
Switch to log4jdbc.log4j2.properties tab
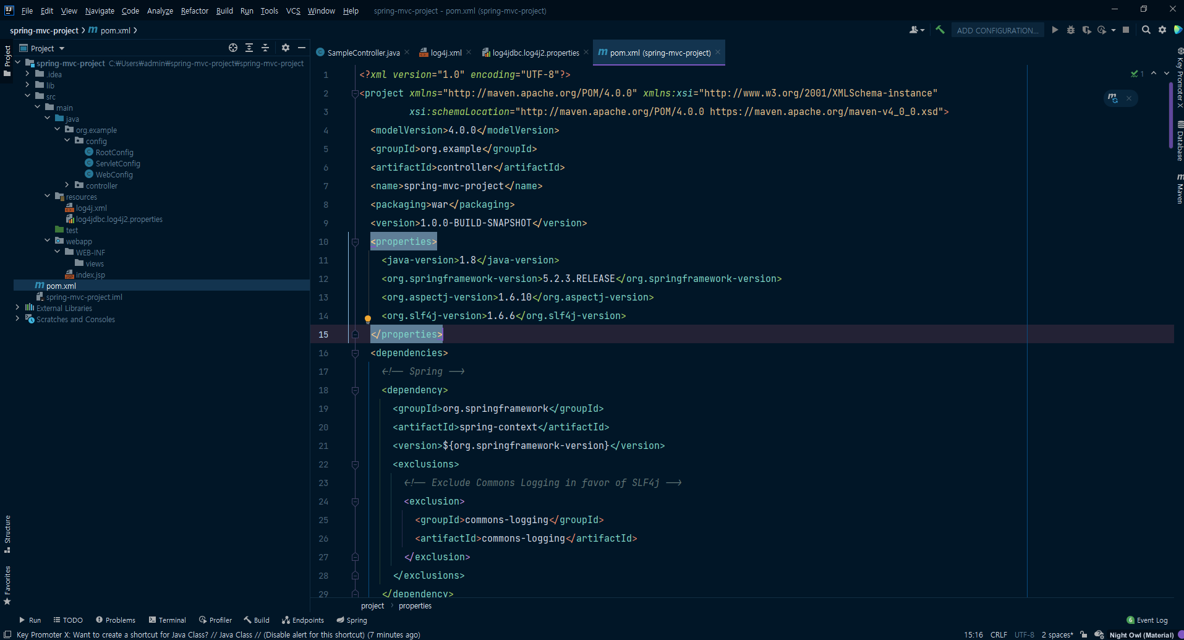pyautogui.click(x=531, y=53)
